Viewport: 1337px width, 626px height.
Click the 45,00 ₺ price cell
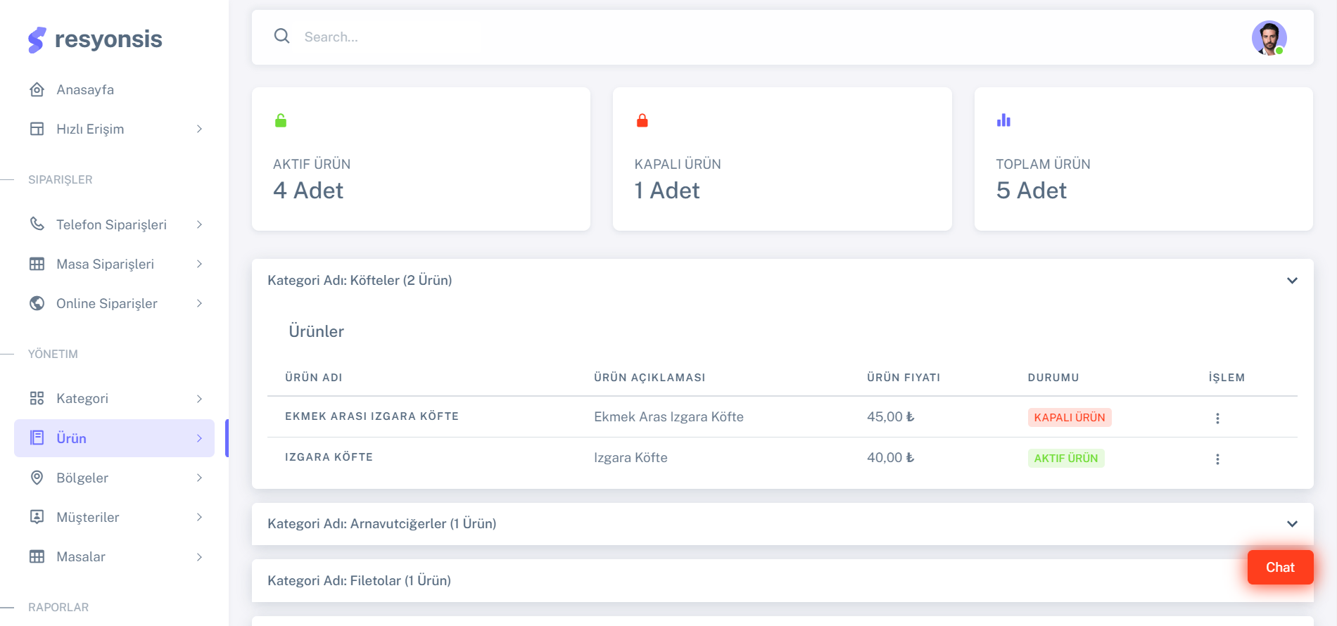[x=891, y=417]
